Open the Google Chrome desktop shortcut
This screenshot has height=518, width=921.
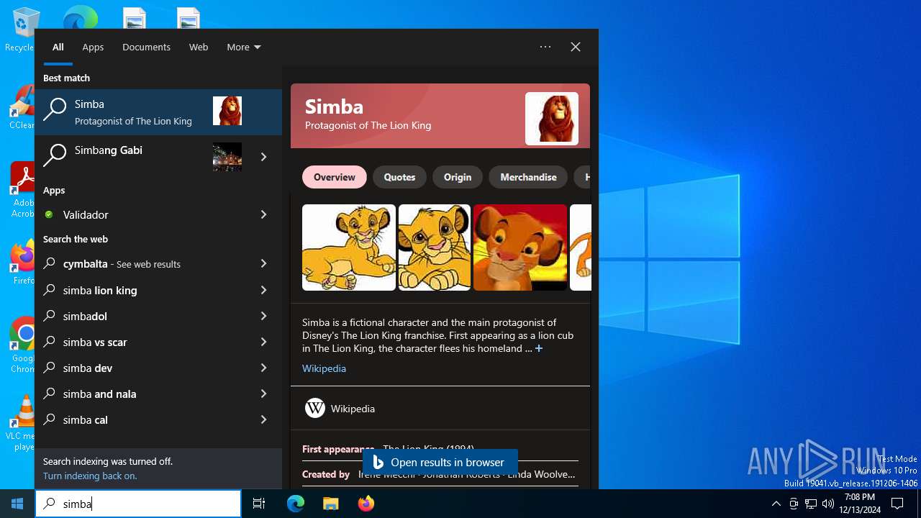point(23,345)
